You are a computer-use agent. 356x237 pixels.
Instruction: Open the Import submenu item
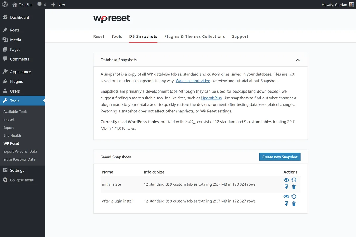(9, 120)
